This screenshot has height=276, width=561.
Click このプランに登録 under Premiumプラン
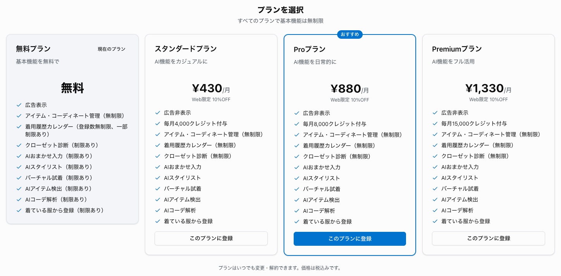point(489,238)
